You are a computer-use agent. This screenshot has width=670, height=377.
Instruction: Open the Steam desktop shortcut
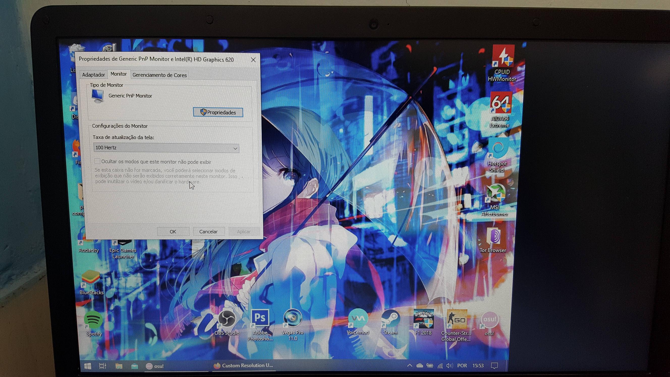390,319
